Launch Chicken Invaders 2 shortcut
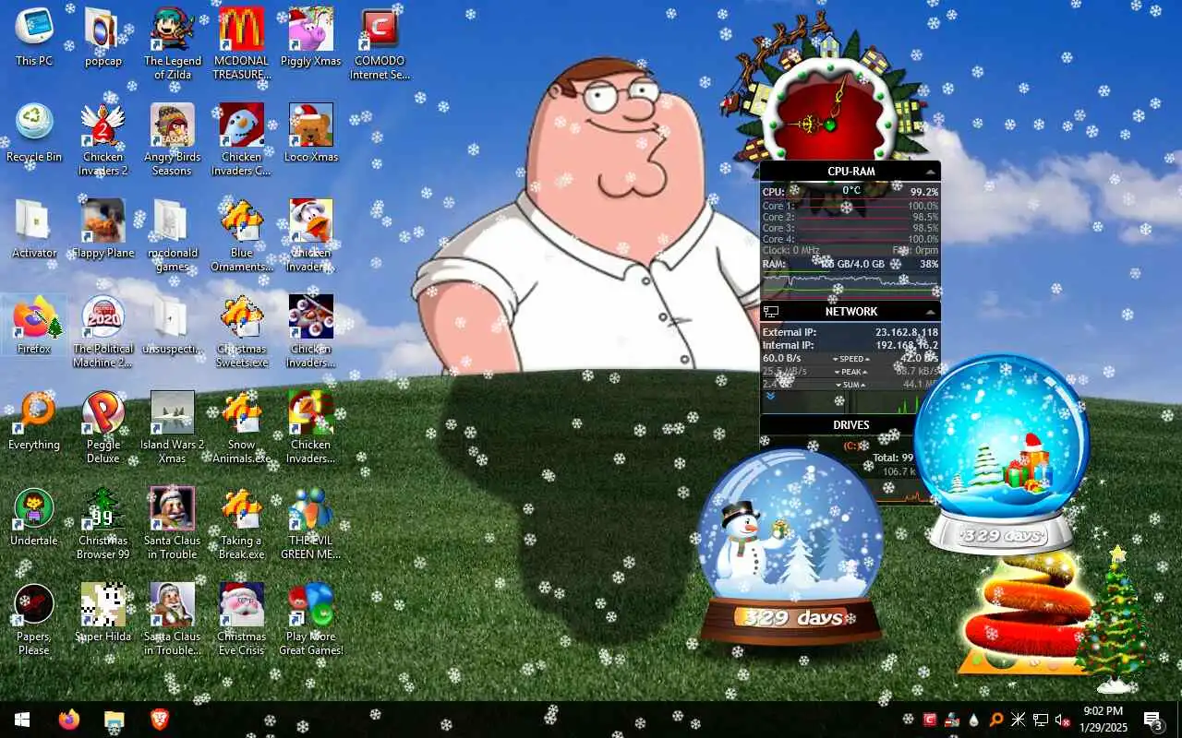The image size is (1182, 738). coord(103,140)
